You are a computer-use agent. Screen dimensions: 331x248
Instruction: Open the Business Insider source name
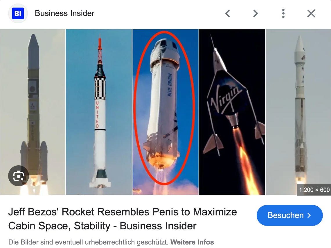[x=64, y=13]
